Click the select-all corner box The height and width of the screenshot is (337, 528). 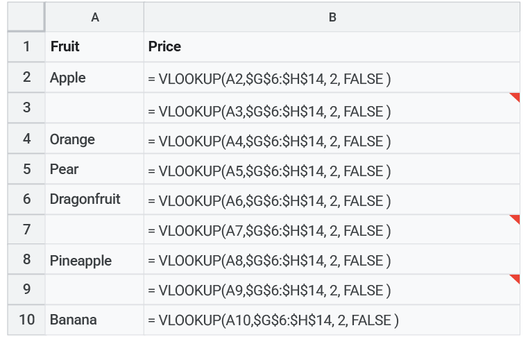(26, 17)
